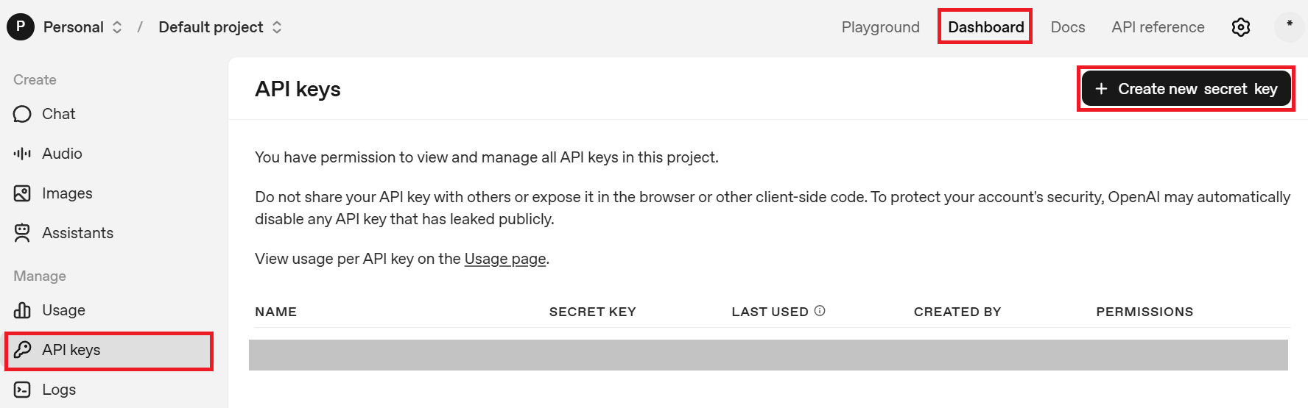Open the Docs tab
This screenshot has width=1308, height=408.
tap(1067, 27)
